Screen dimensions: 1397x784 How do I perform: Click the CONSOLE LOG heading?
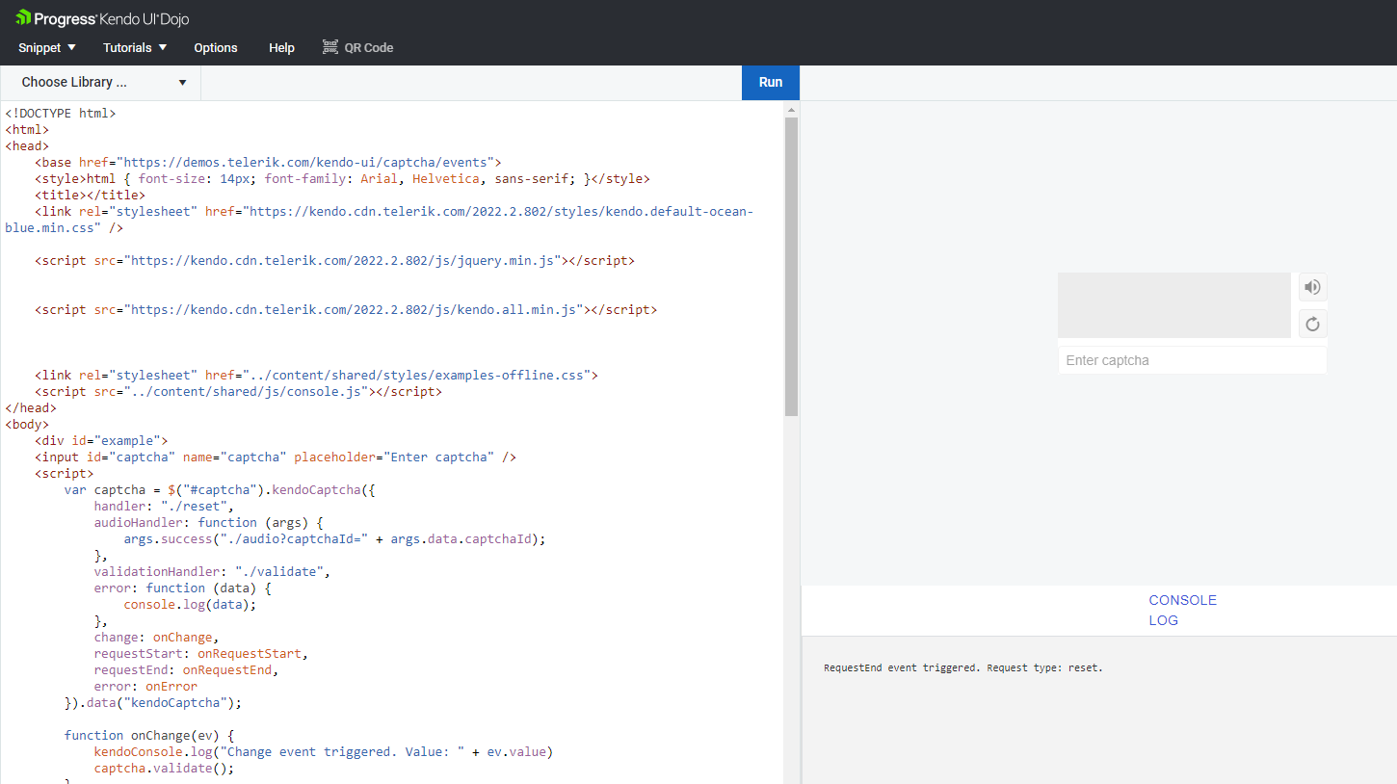pos(1182,610)
